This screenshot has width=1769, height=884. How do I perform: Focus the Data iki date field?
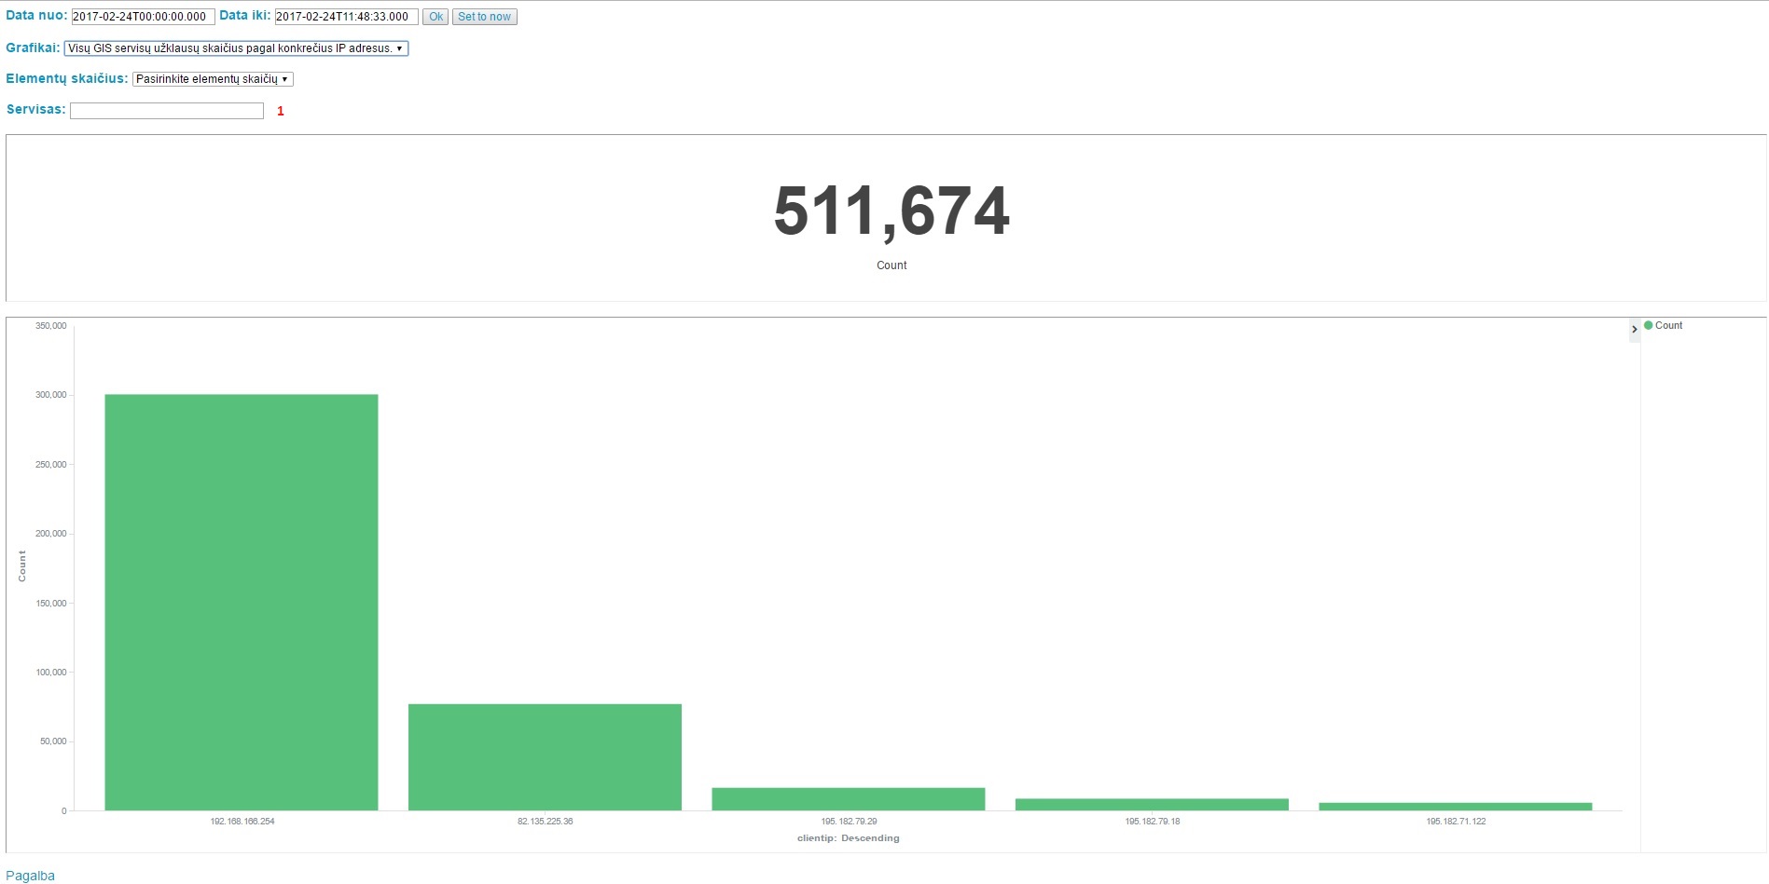[x=346, y=17]
